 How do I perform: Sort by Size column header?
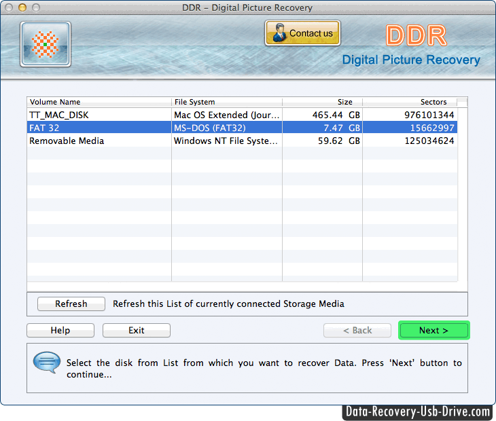(322, 102)
